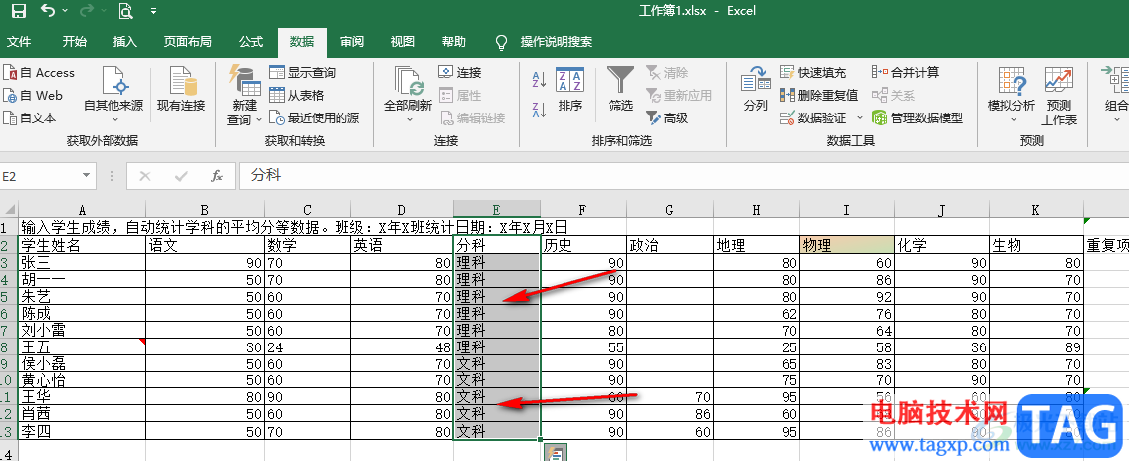Select row 3 header
This screenshot has width=1129, height=461.
[9, 263]
